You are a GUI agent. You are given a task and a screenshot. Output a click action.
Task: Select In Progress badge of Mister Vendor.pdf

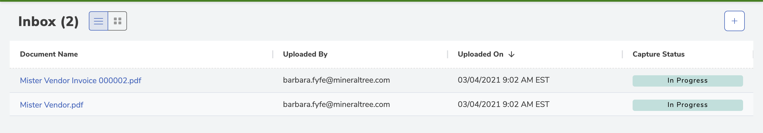click(x=688, y=105)
